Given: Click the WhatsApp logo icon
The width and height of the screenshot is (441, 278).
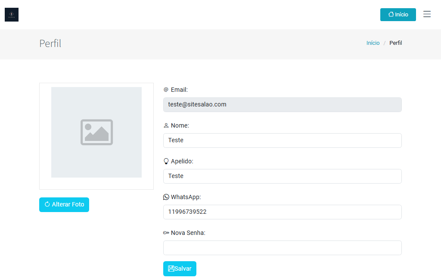Looking at the screenshot, I should pos(166,197).
